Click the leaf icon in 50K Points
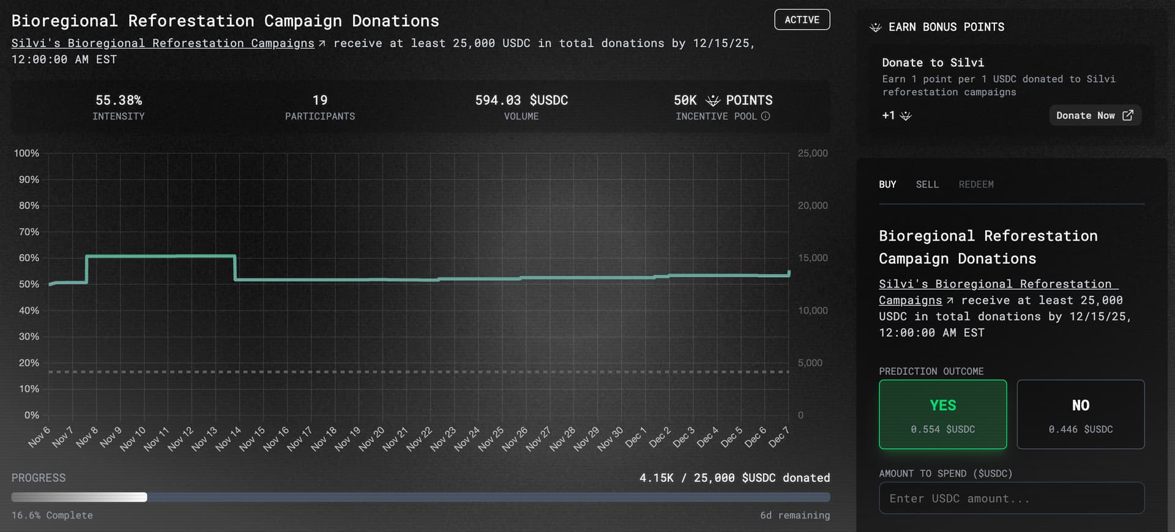1175x532 pixels. [x=712, y=100]
